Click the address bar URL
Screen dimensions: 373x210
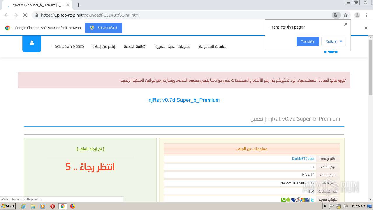click(x=90, y=15)
